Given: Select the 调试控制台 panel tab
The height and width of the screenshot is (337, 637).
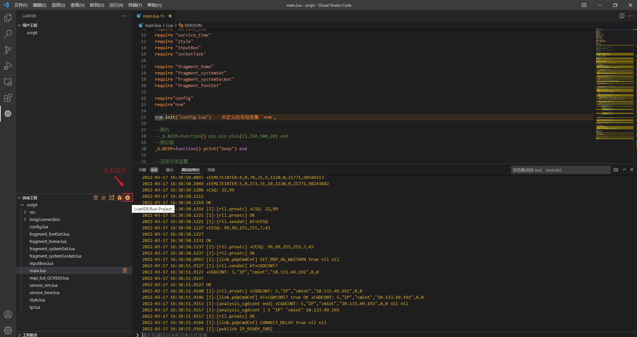Looking at the screenshot, I should pos(190,170).
